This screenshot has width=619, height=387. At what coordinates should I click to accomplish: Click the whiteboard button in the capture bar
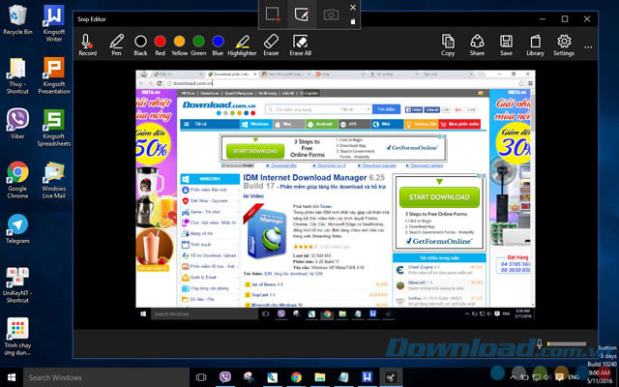[x=302, y=15]
